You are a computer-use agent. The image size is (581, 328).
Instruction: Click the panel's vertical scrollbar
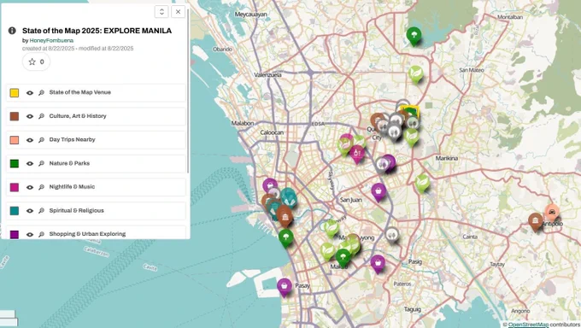[188, 91]
